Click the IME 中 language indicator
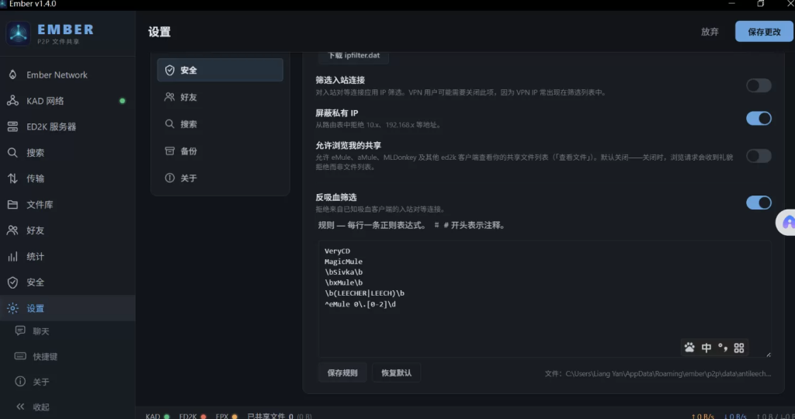This screenshot has height=419, width=795. [706, 348]
